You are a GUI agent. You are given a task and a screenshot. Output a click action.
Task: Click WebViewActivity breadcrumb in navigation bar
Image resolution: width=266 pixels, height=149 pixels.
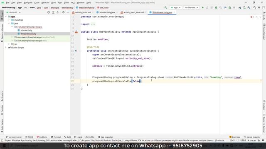click(x=85, y=7)
